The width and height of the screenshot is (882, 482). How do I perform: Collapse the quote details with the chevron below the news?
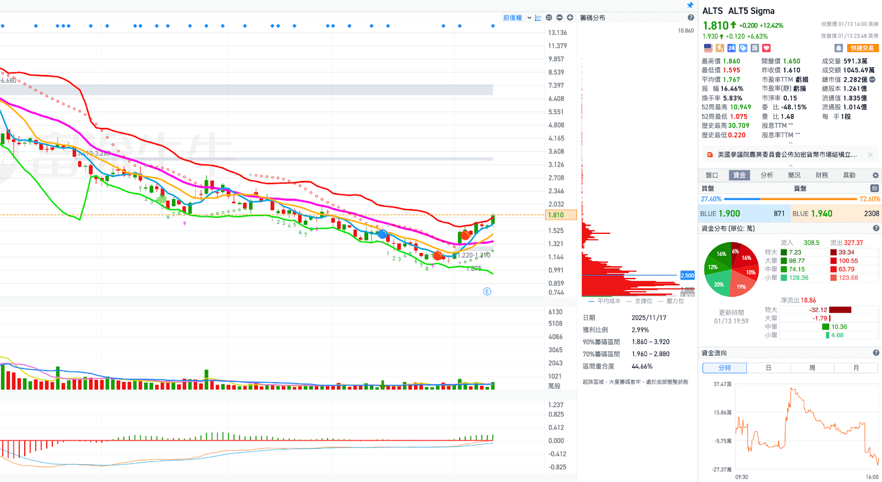point(790,165)
